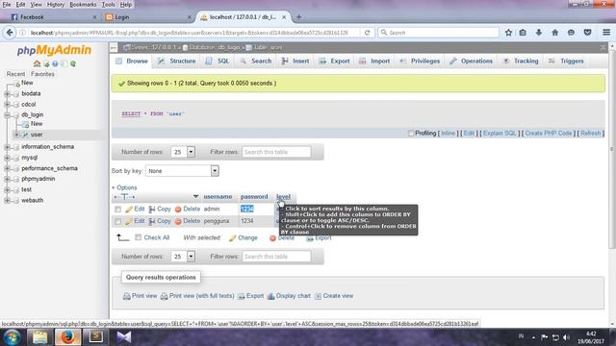
Task: Click red Delete icon for admin row
Action: click(178, 210)
